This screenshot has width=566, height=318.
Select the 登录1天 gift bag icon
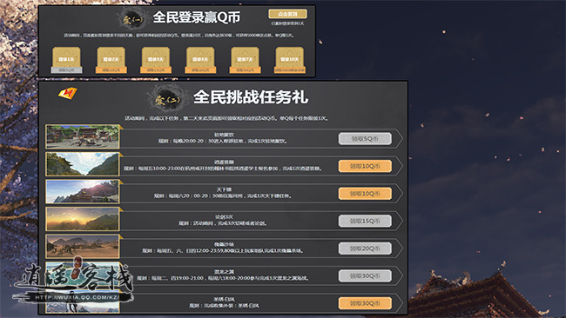pos(66,56)
